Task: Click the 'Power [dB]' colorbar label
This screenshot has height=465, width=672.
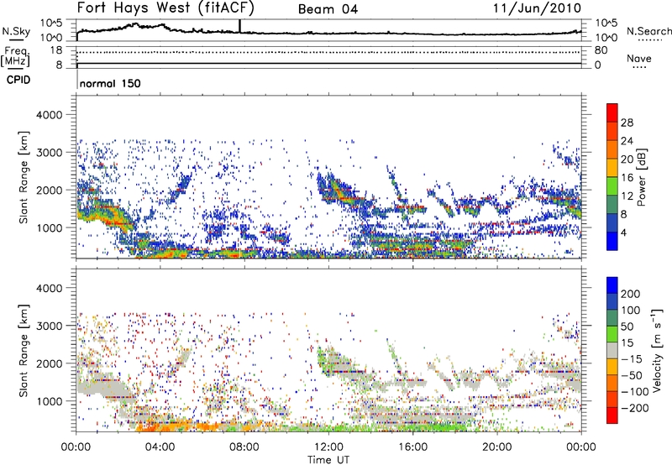Action: tap(642, 177)
